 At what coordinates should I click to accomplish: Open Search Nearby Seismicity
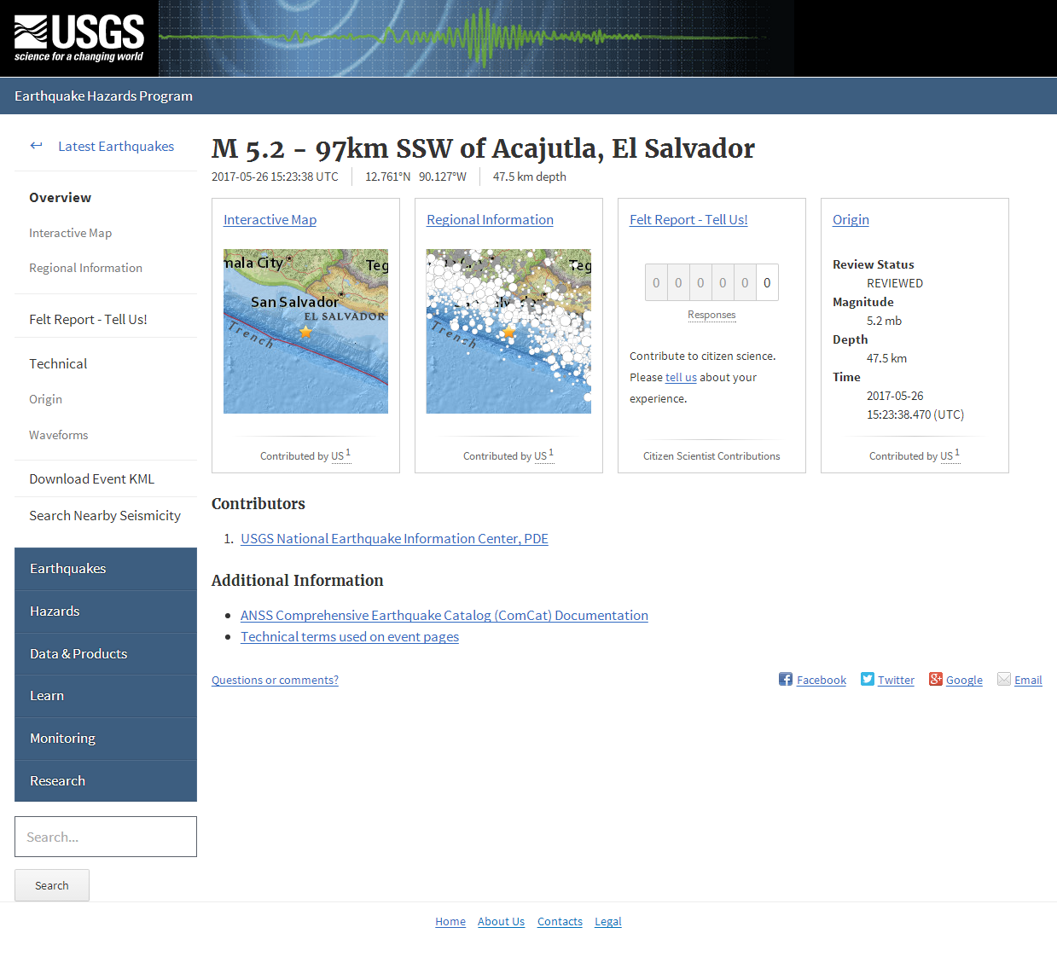click(105, 515)
